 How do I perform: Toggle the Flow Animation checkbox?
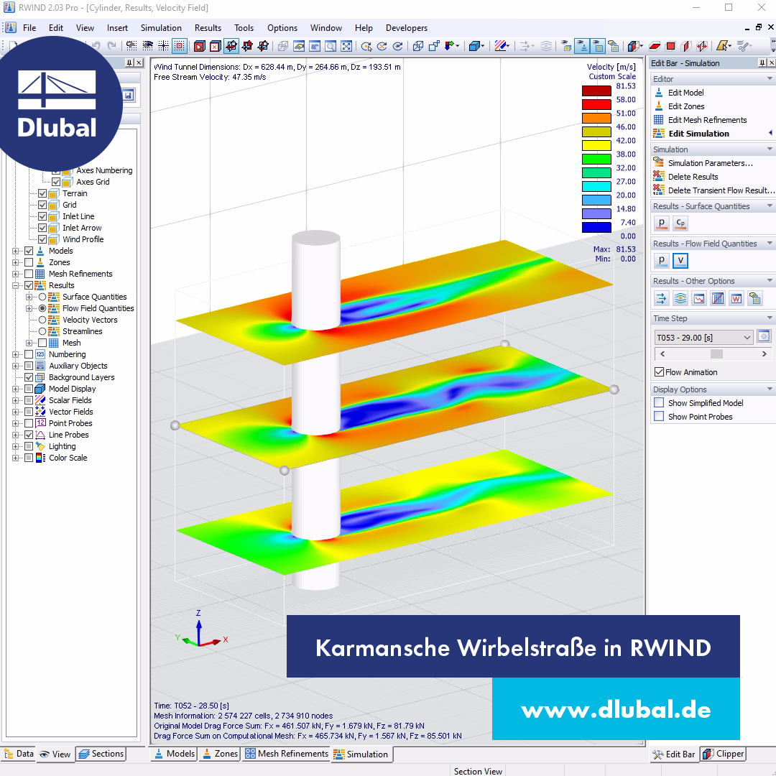659,372
